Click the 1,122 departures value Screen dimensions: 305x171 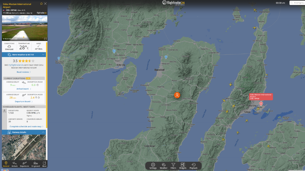pos(11,113)
